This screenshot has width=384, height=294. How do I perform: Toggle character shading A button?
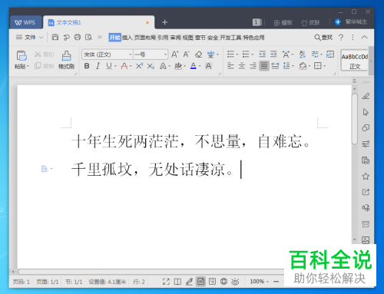209,66
